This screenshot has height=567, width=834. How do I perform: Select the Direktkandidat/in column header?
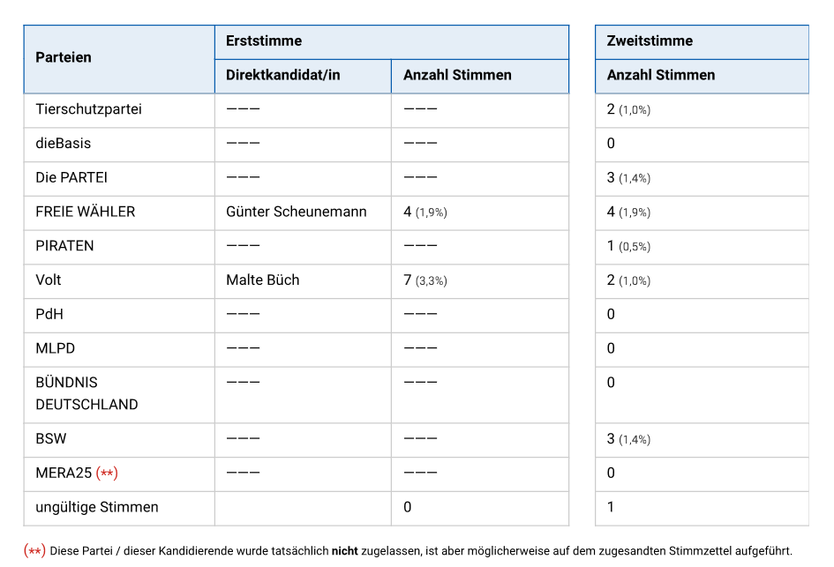[282, 75]
